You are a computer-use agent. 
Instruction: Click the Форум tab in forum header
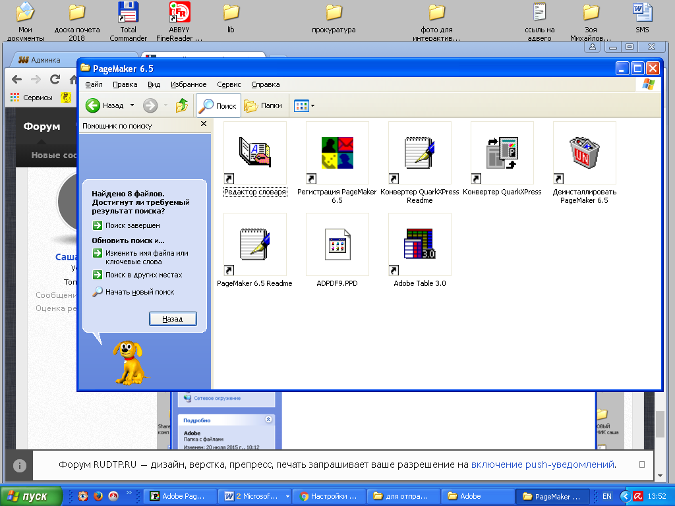click(42, 126)
